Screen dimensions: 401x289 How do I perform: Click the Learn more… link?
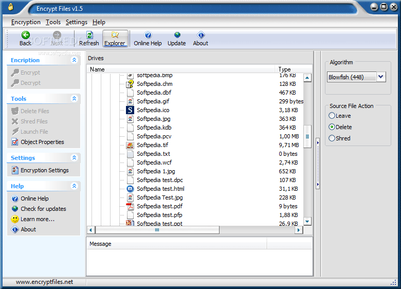click(38, 219)
